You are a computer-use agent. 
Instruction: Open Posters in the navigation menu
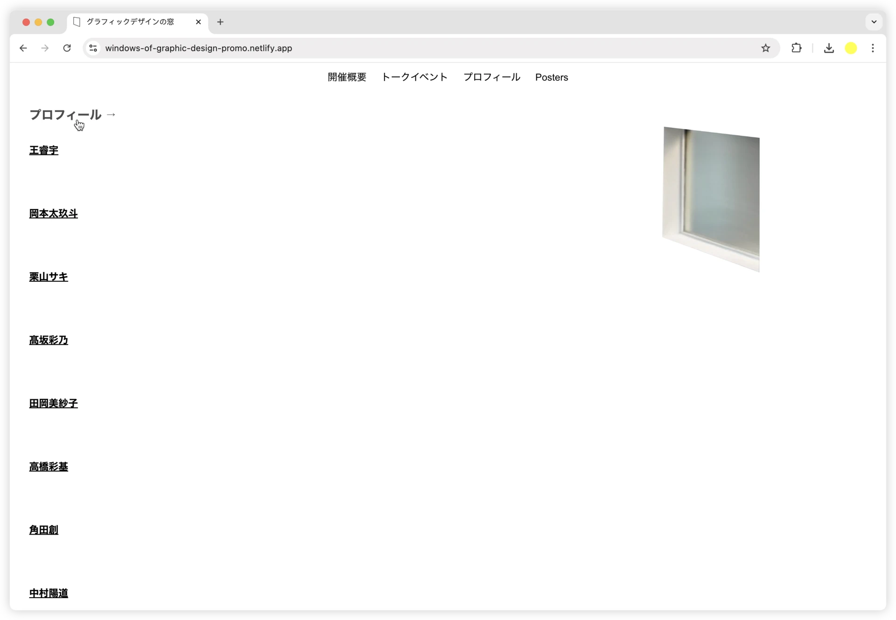point(551,77)
